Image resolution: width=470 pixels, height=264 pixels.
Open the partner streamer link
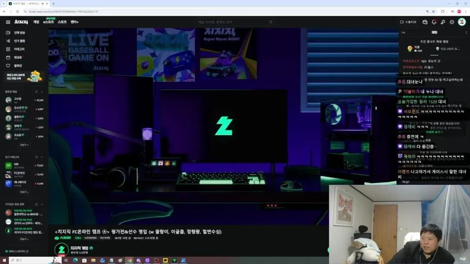click(x=17, y=251)
